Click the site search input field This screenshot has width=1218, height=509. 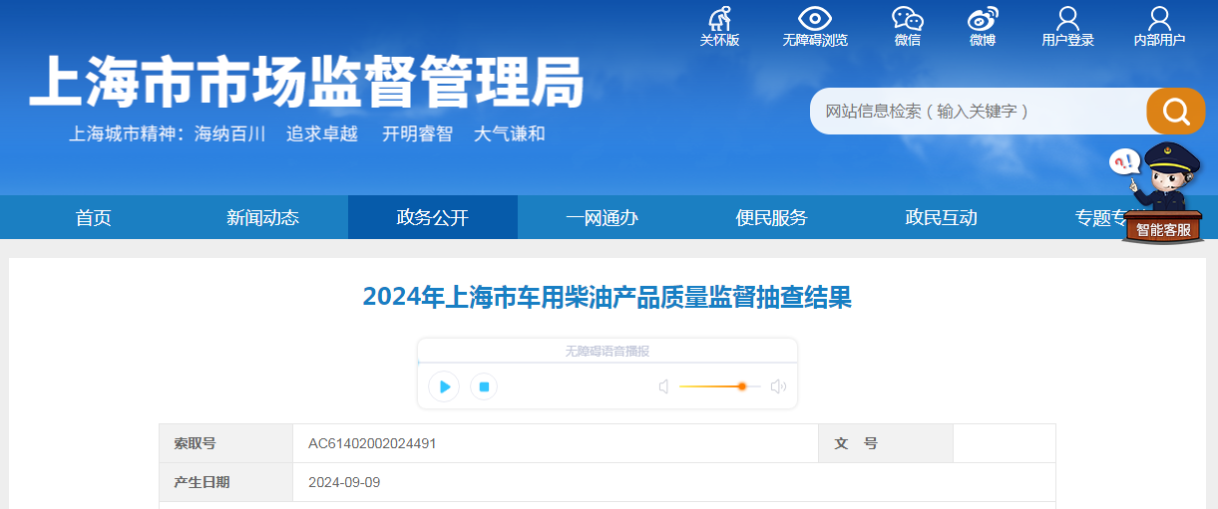click(979, 111)
